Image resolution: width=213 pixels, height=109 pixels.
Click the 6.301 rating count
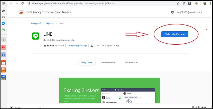point(61,45)
